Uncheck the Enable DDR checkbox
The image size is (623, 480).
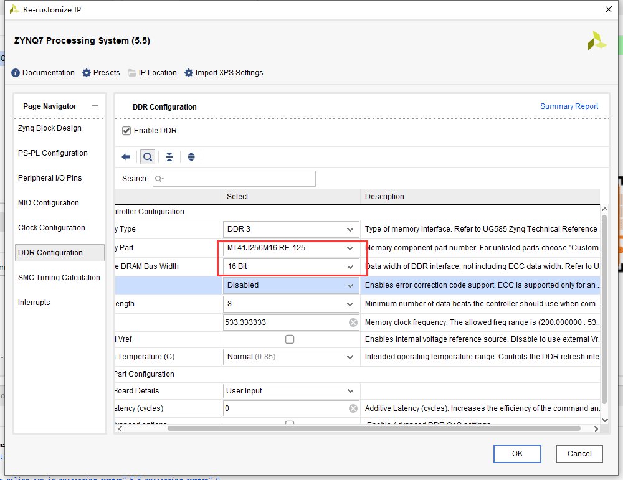click(x=126, y=131)
